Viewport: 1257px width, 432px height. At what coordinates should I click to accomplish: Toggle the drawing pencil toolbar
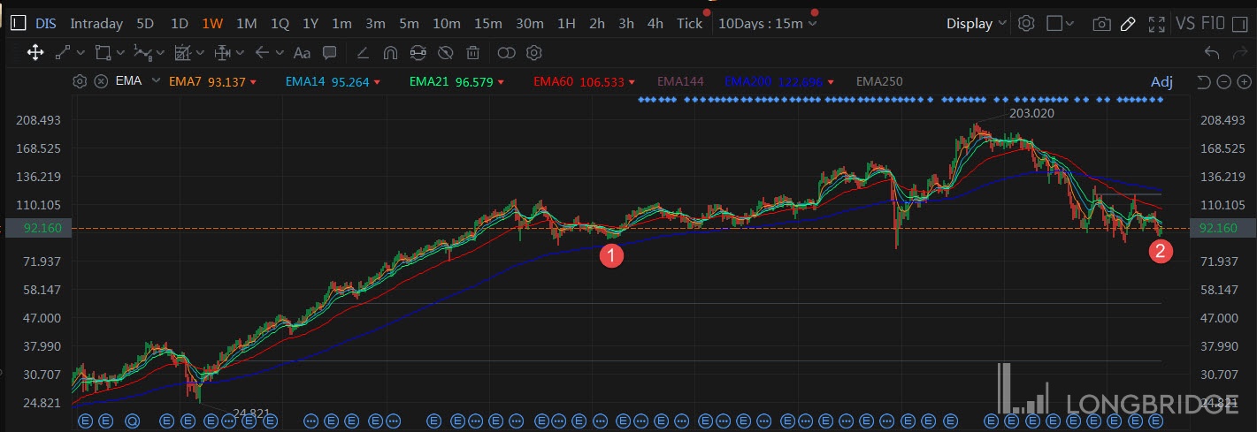(x=1128, y=24)
